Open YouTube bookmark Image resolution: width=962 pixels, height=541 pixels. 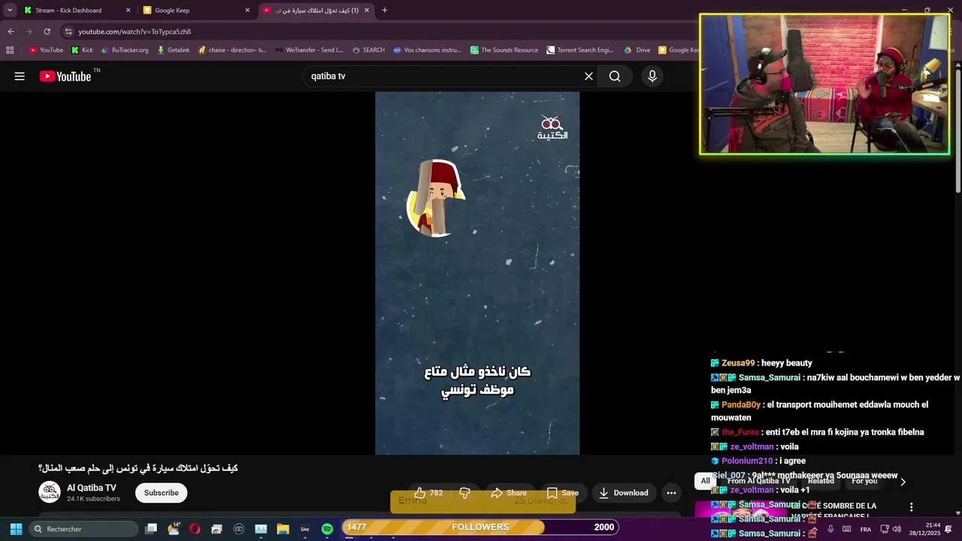click(x=46, y=50)
